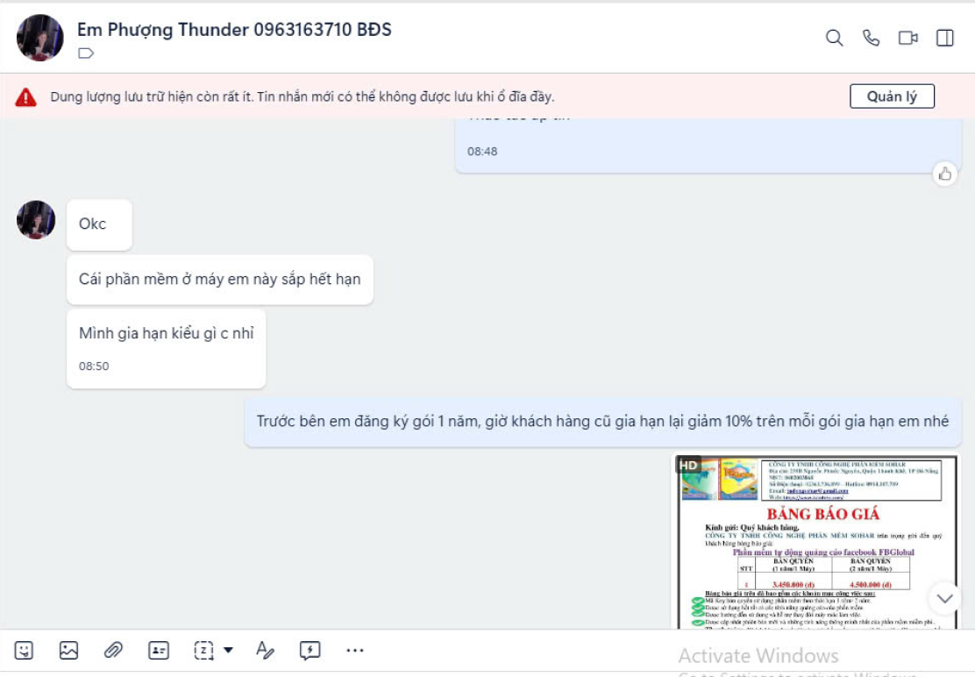Start a video call

[907, 38]
